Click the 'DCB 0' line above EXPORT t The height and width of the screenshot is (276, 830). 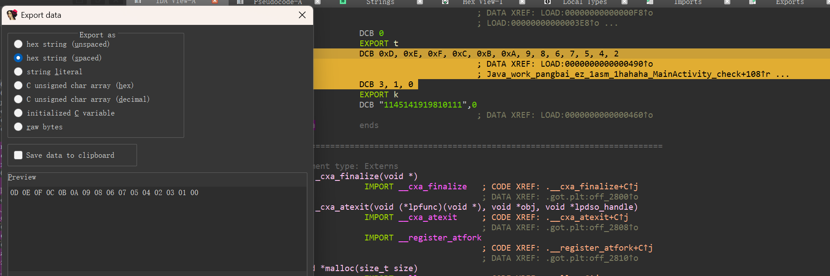tap(371, 33)
